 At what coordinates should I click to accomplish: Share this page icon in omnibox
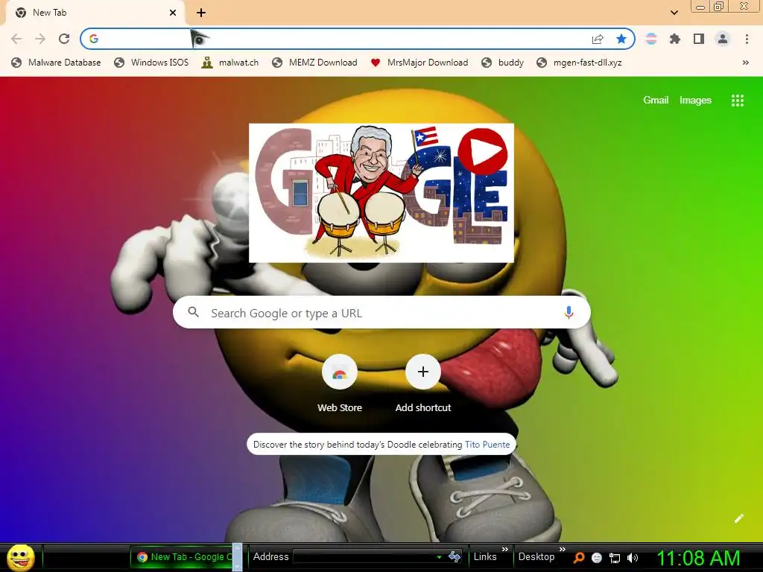tap(598, 39)
